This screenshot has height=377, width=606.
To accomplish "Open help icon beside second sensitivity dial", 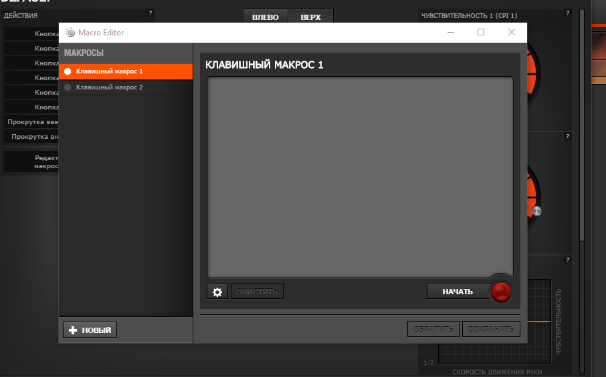I will pos(567,136).
